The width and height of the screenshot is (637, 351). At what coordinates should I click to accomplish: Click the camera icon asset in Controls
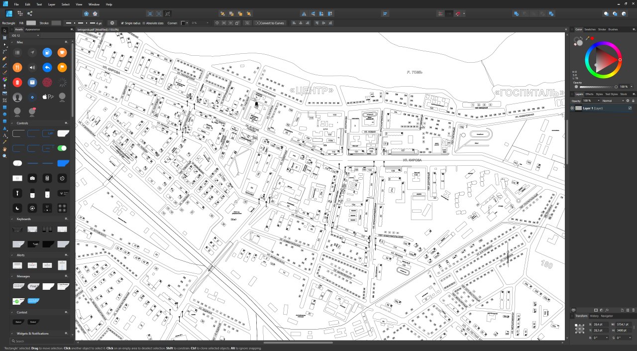(x=32, y=178)
